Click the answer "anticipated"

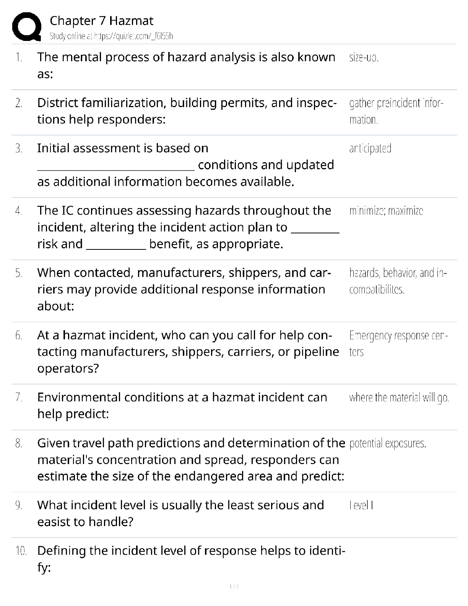370,148
